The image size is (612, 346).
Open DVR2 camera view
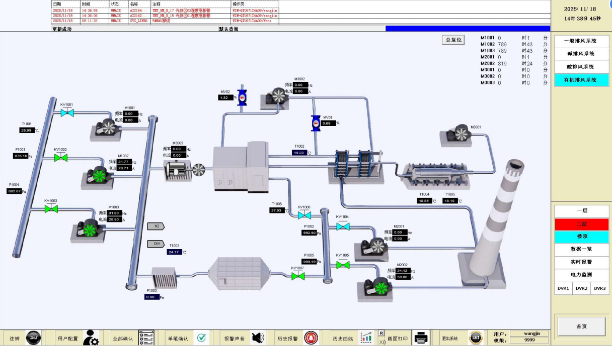click(581, 288)
